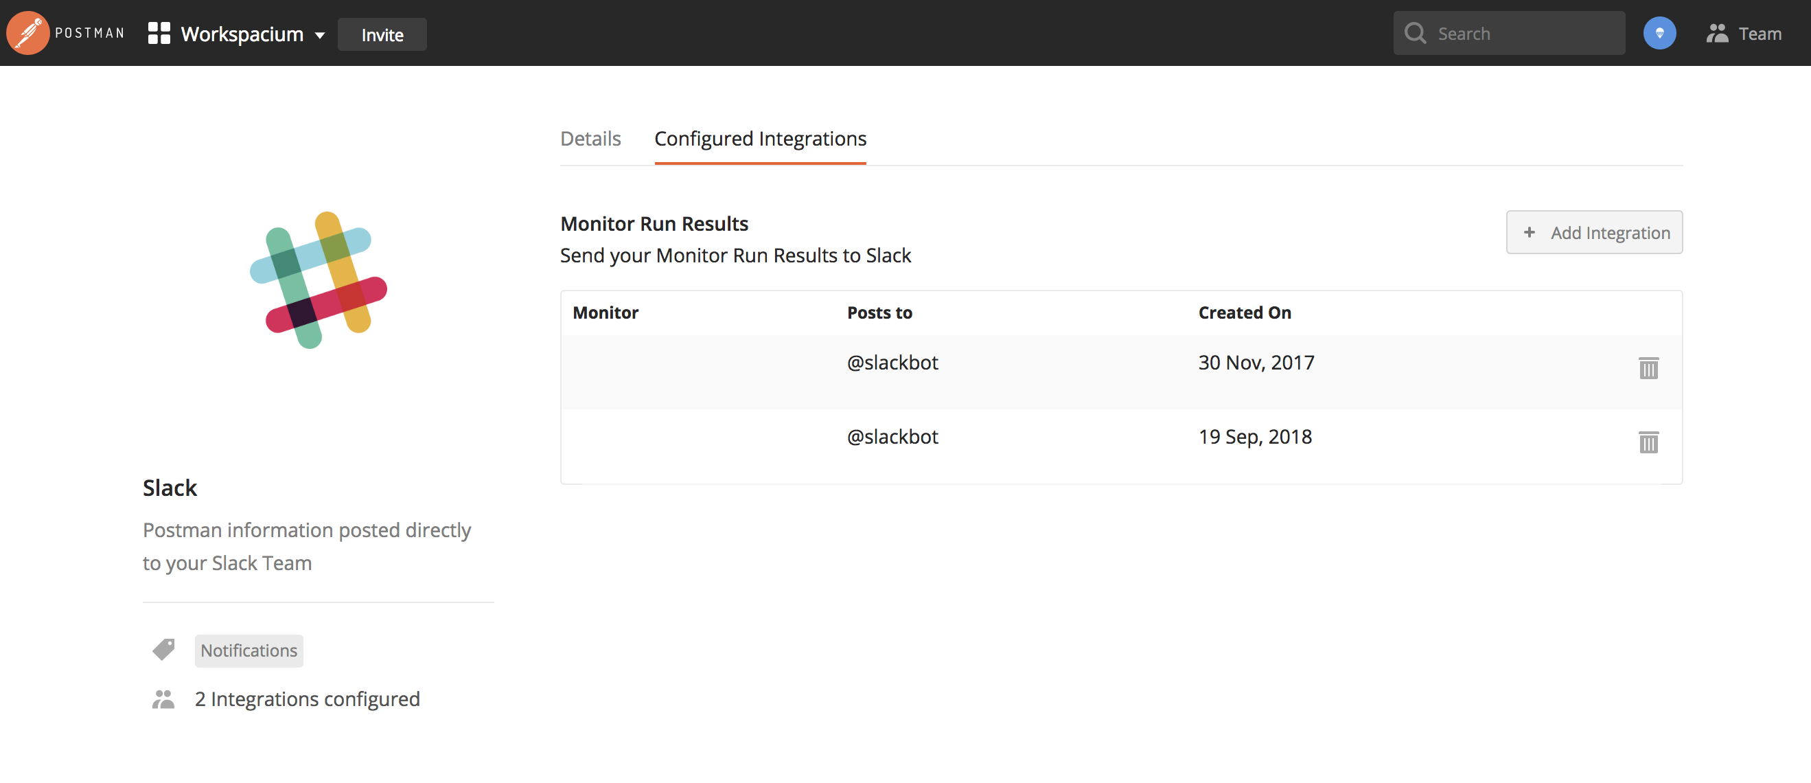Screen dimensions: 1811x783
Task: Click @slackbot in the 30 Nov row
Action: coord(892,362)
